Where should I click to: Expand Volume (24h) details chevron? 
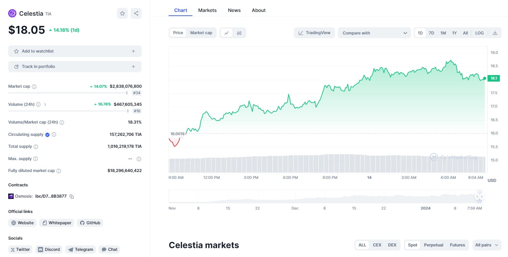(45, 104)
